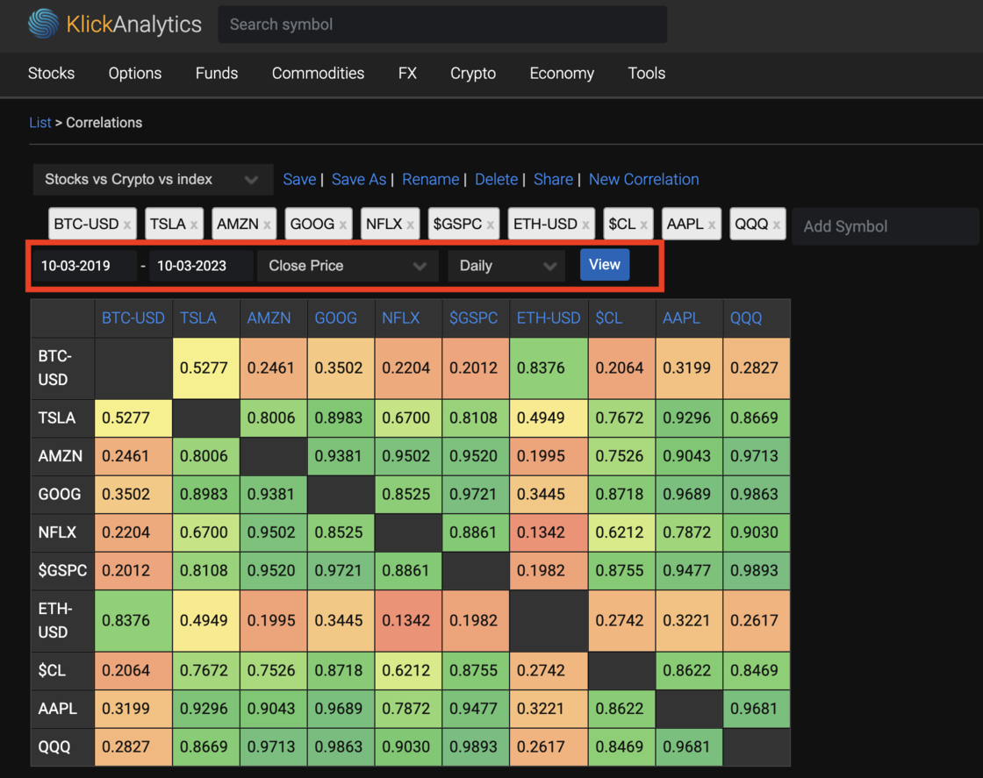Select NFLX row, ETH-USD cell 0.1342
Image resolution: width=983 pixels, height=778 pixels.
549,532
